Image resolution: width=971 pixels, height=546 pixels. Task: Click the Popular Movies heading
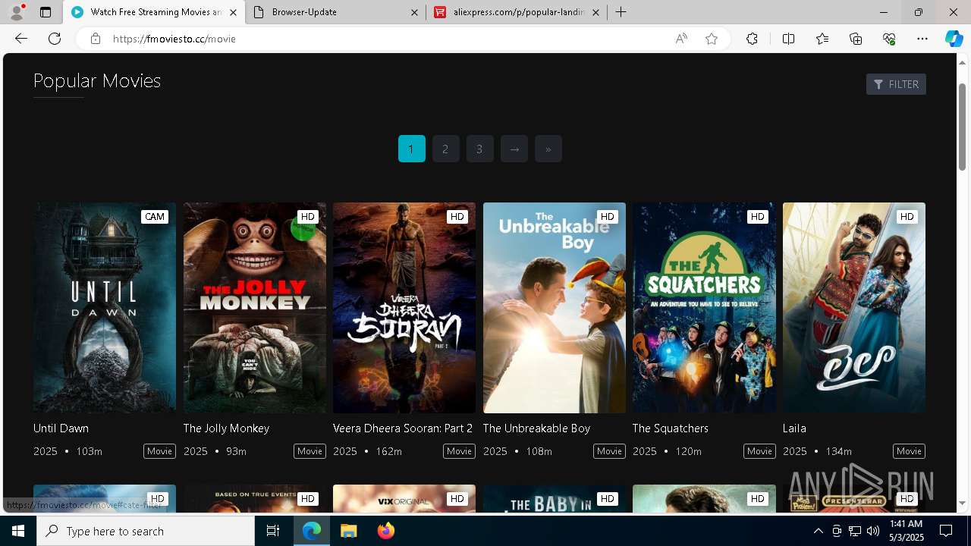[97, 80]
